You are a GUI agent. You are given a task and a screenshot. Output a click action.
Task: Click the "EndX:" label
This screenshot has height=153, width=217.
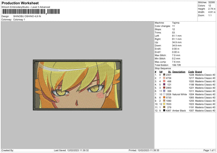click(x=158, y=49)
